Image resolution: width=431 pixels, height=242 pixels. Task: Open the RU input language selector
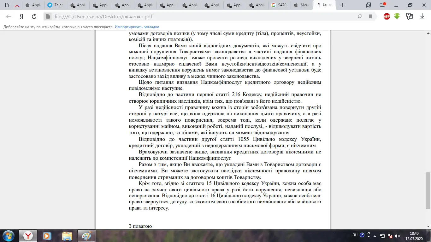pyautogui.click(x=355, y=235)
